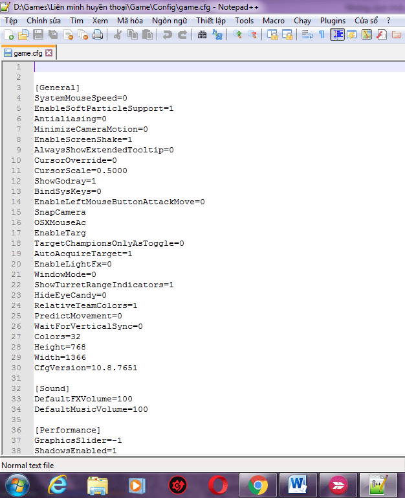The image size is (405, 498).
Task: Zoom out with the magnifier minus icon
Action: point(252,34)
